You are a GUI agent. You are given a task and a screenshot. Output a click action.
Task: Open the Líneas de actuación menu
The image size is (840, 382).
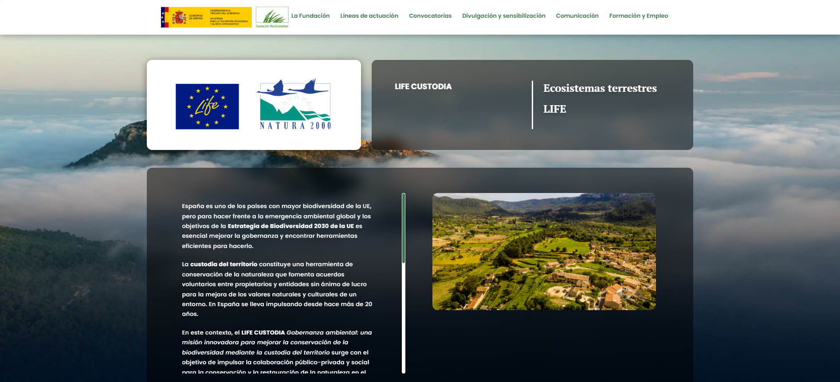pos(369,16)
